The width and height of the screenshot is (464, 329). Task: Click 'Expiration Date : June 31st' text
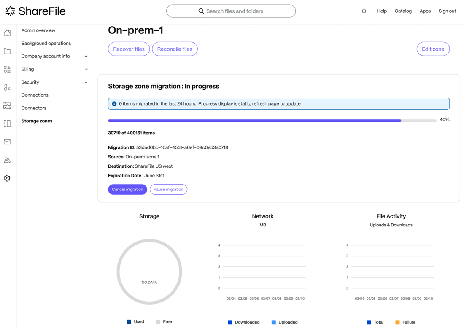[x=136, y=175]
